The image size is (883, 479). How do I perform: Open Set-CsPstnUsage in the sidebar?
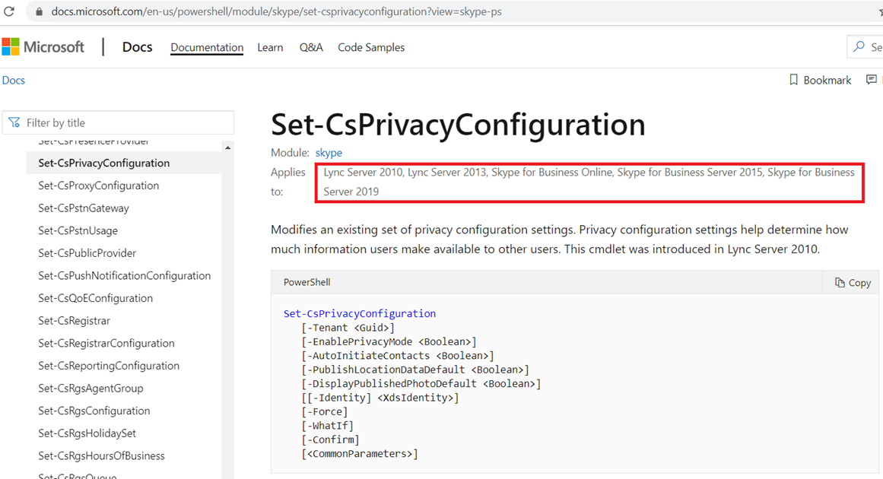[78, 230]
